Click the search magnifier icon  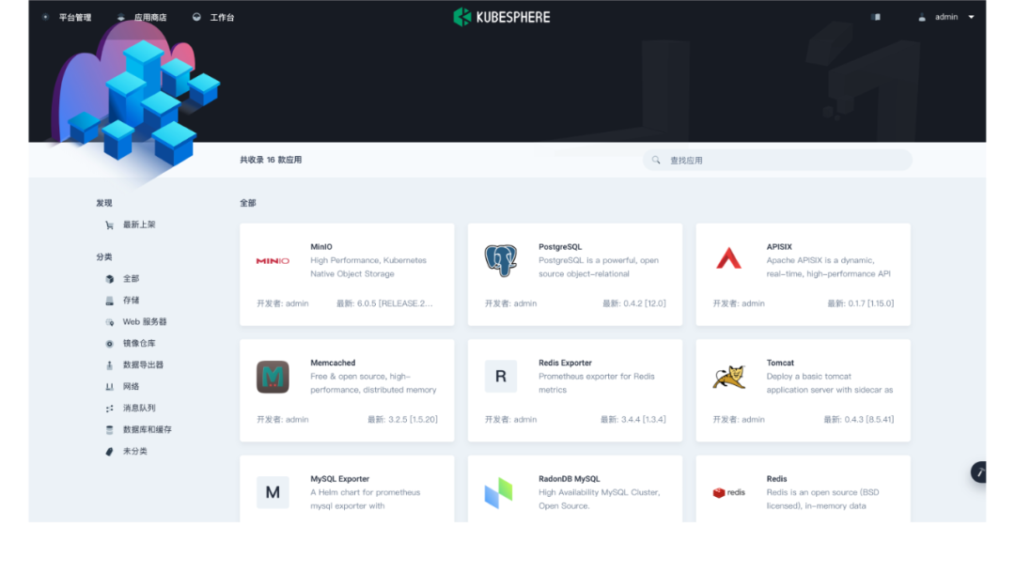[656, 160]
